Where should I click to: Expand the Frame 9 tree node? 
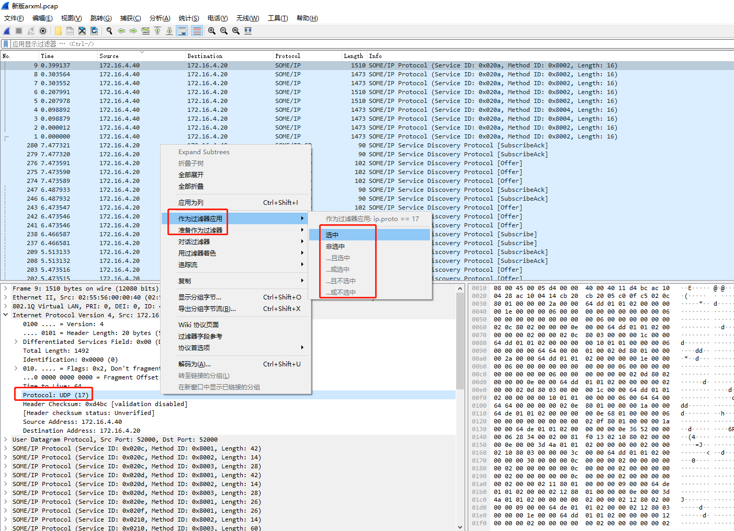coord(6,288)
